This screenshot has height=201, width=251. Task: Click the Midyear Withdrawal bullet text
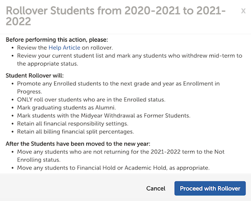click(x=104, y=116)
